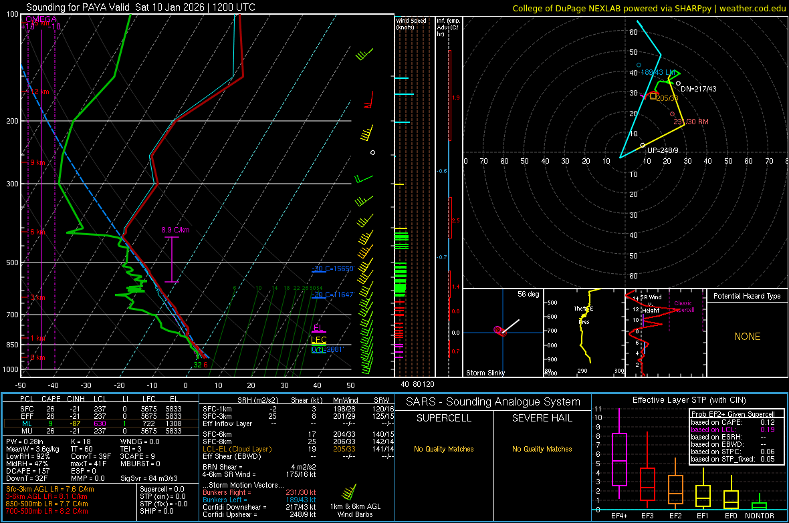
Task: Click the '8.9 C/km' lapse rate label
Action: pos(175,230)
